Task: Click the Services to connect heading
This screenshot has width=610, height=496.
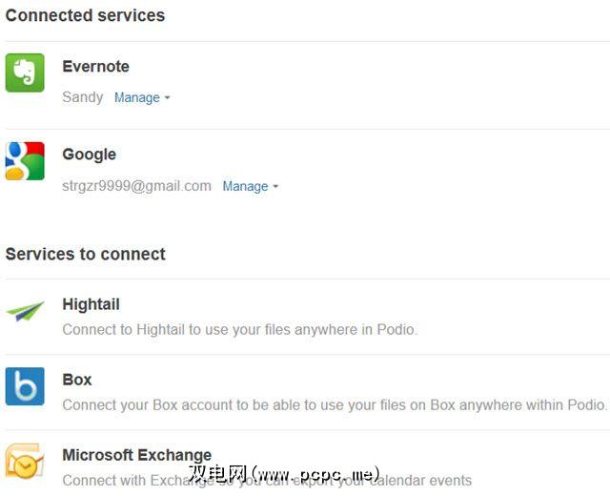Action: point(86,254)
